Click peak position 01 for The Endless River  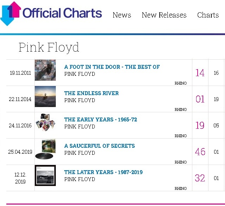coord(200,99)
